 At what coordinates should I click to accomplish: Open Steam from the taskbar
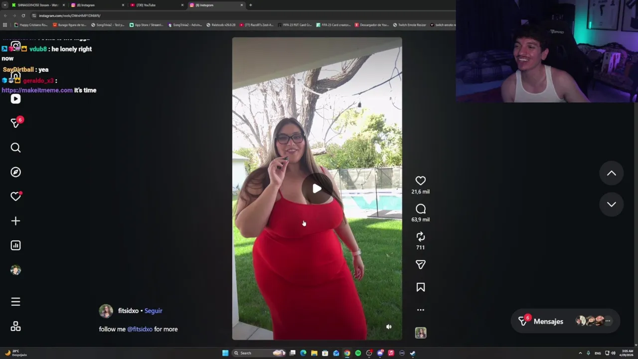point(413,353)
